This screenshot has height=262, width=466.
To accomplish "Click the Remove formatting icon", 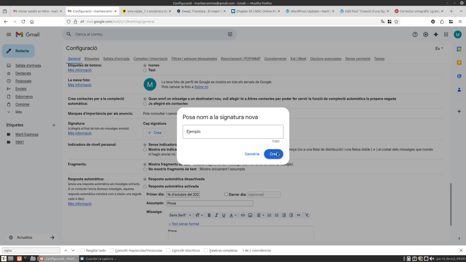I will [307, 215].
